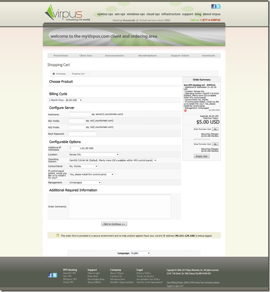The image size is (270, 292).
Task: Open the Downloads tab
Action: point(209,55)
